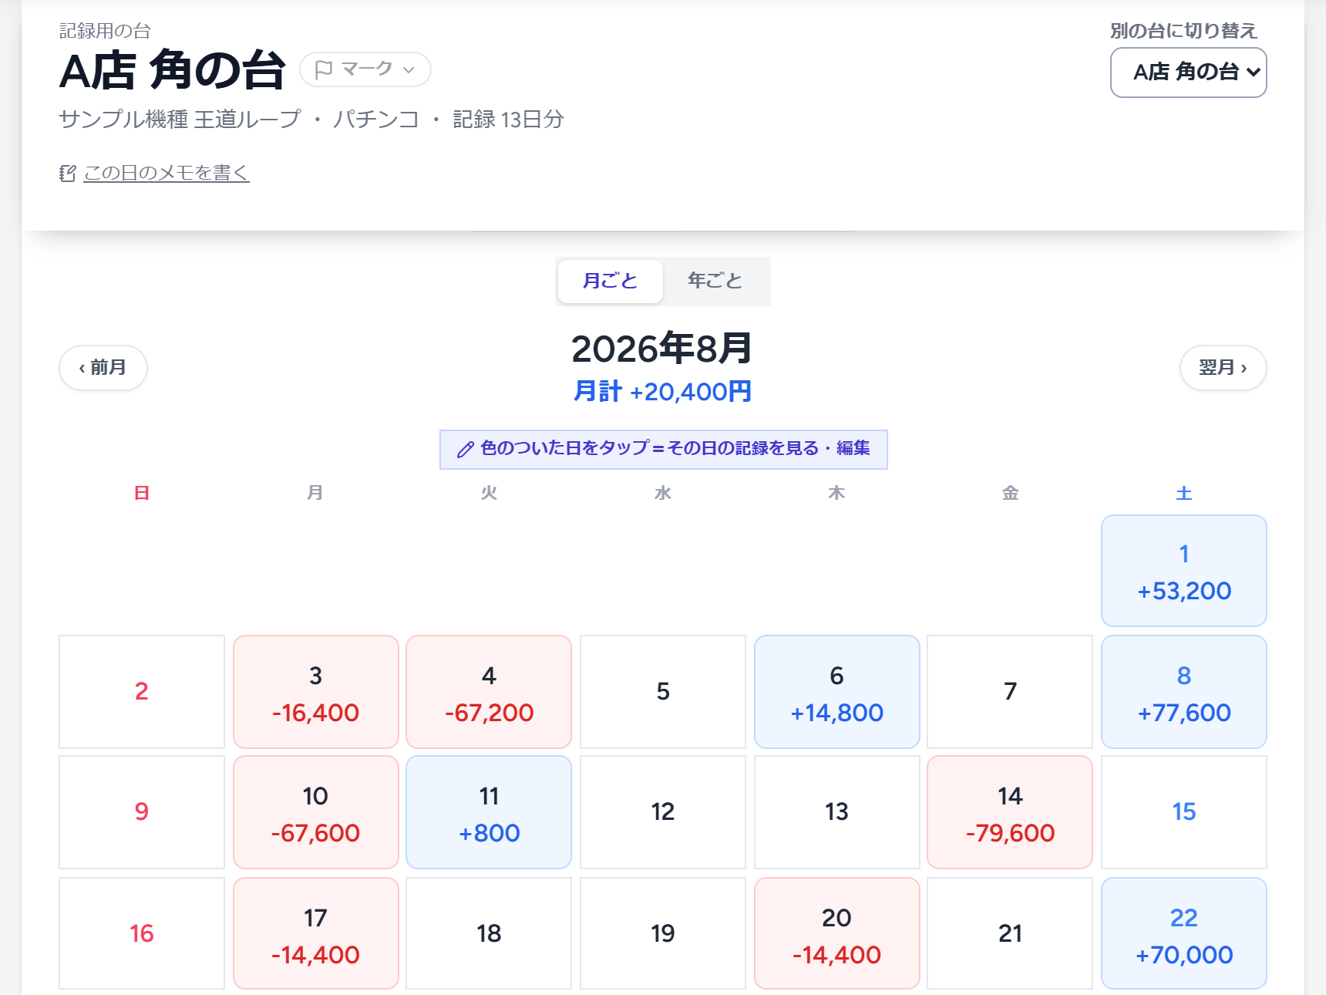Switch to the 月ごと tab

pos(610,281)
